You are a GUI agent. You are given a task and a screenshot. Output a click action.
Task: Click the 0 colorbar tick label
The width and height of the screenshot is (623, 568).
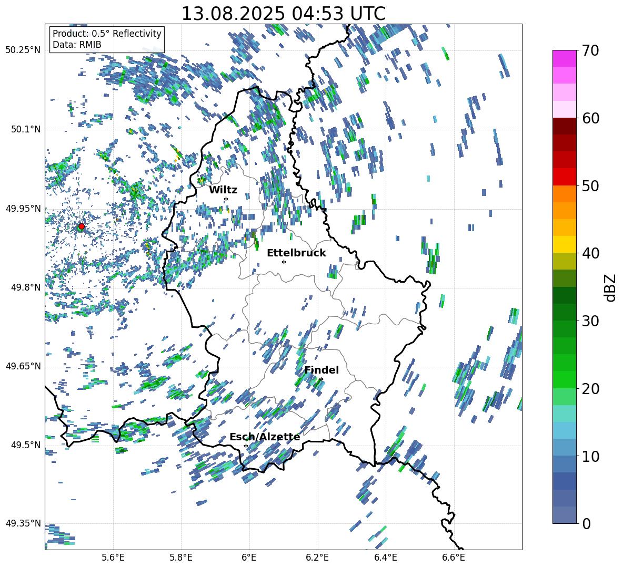587,523
